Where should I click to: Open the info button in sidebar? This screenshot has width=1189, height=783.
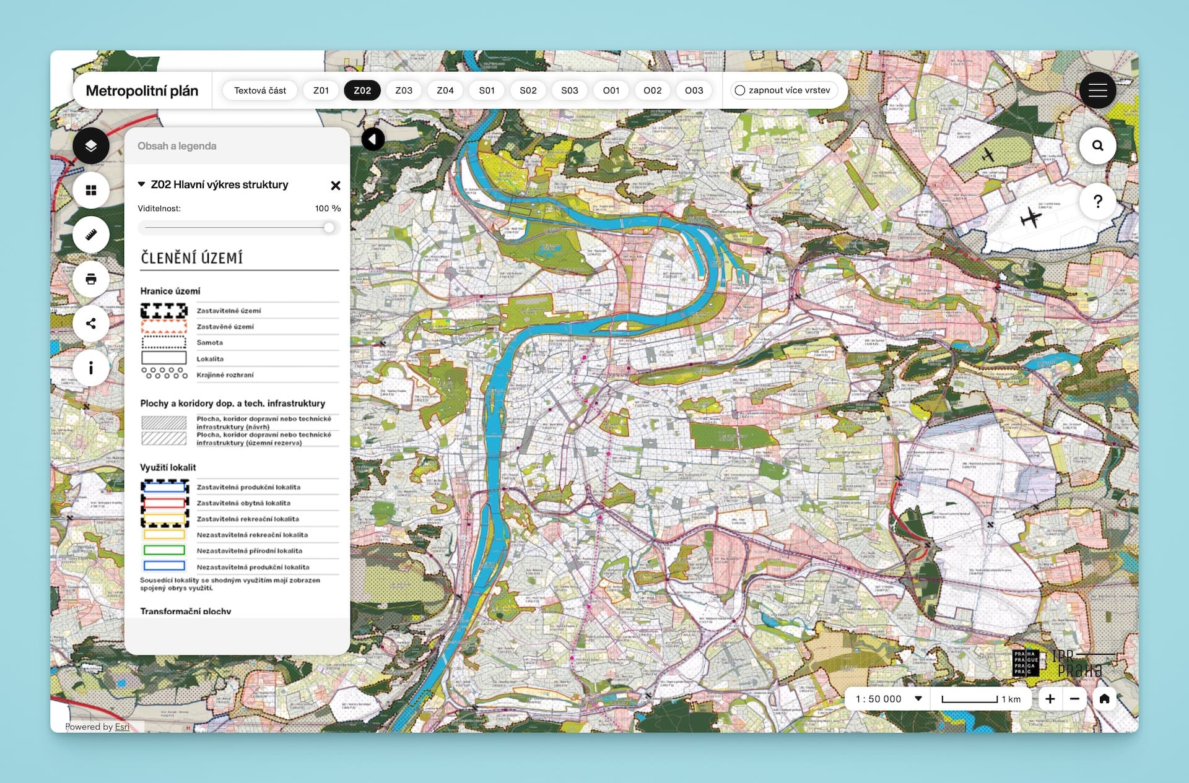click(91, 368)
